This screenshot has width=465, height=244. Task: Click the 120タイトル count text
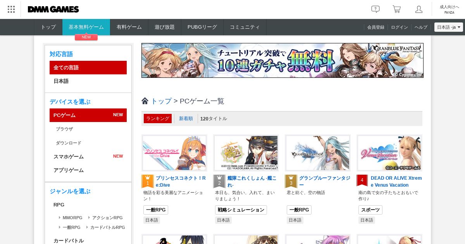[x=214, y=119]
